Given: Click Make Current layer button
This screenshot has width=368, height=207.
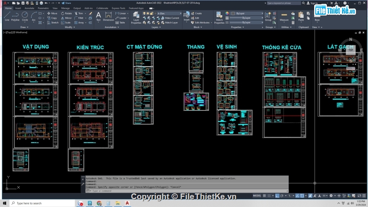Looking at the screenshot, I should 170,18.
